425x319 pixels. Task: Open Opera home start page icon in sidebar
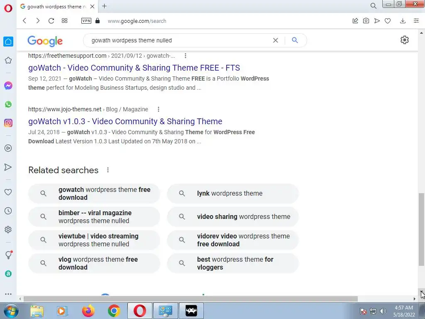pos(8,42)
